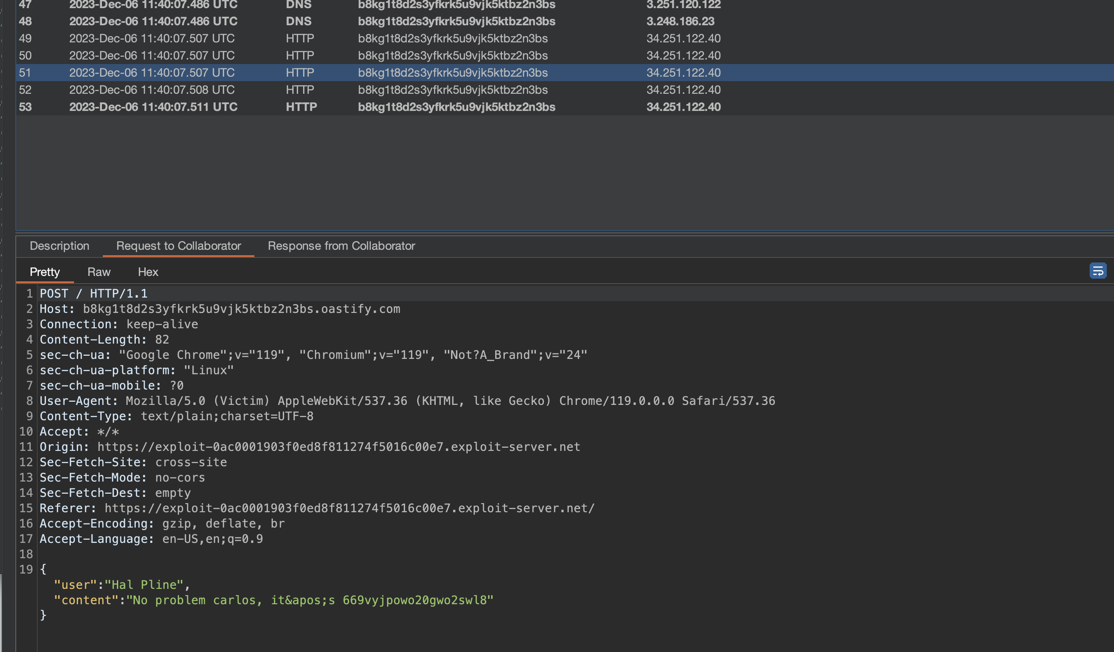The height and width of the screenshot is (652, 1114).
Task: Click the "content" JSON value in body
Action: point(309,600)
